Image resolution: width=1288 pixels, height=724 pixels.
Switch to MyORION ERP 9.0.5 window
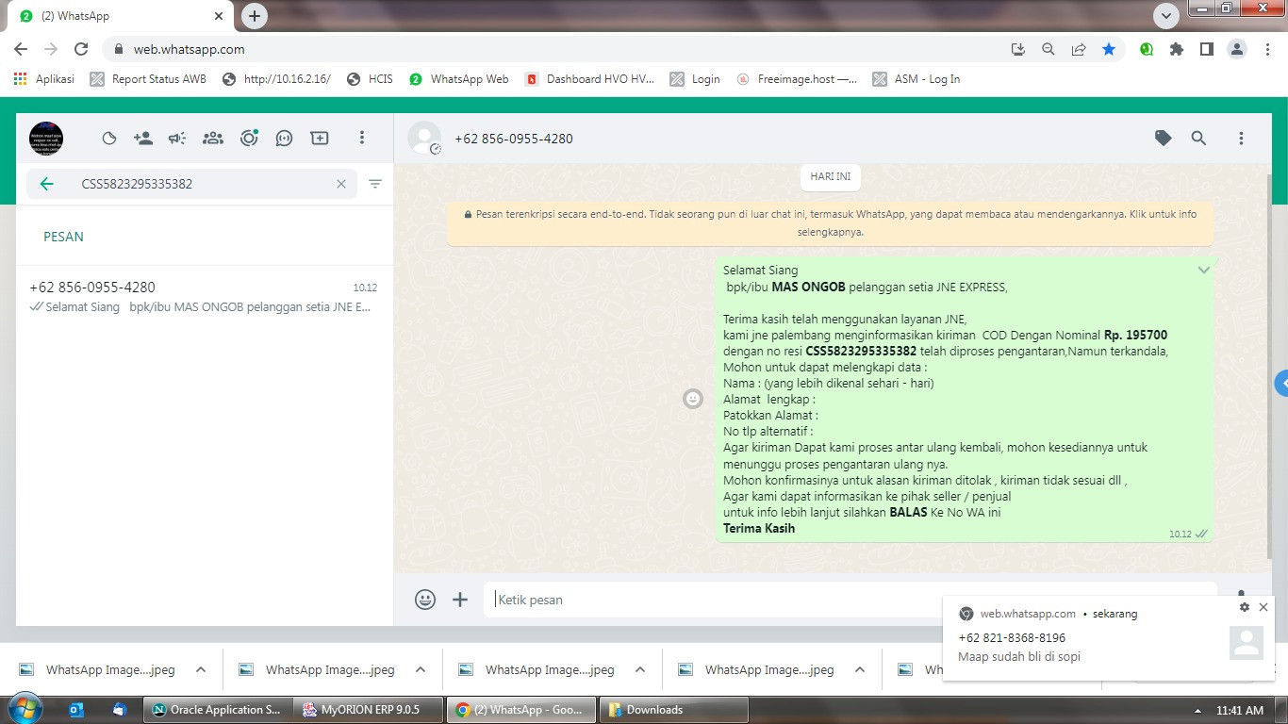coord(368,710)
